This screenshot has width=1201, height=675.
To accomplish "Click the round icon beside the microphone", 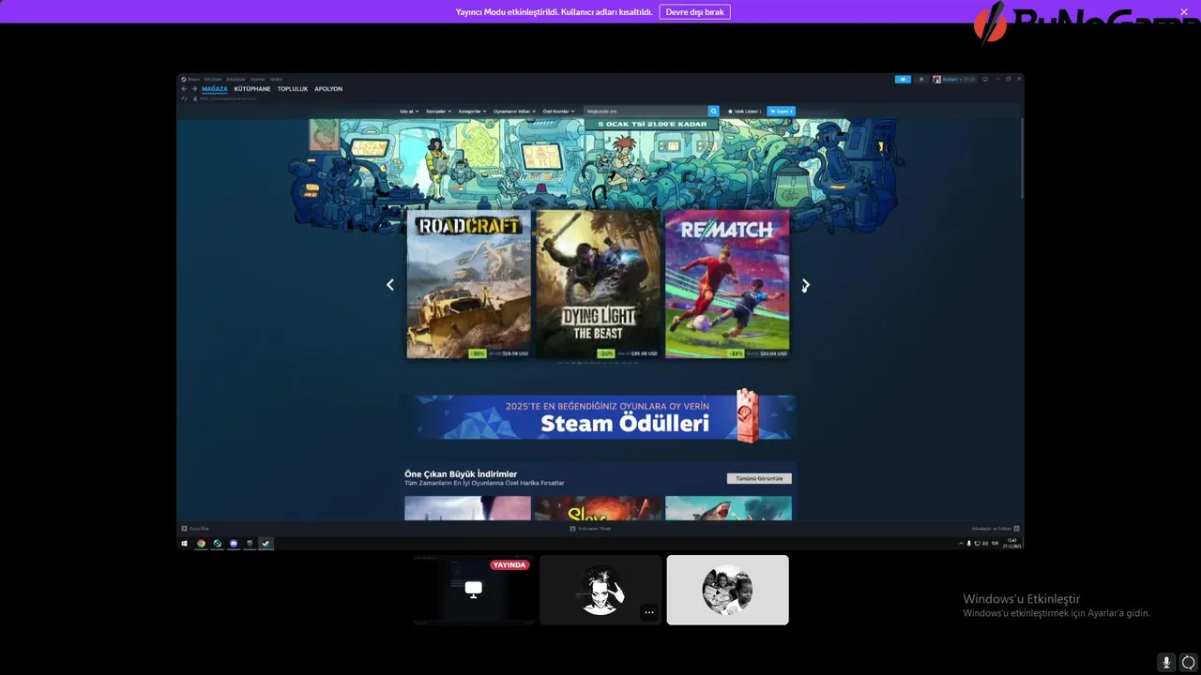I will pyautogui.click(x=1188, y=662).
